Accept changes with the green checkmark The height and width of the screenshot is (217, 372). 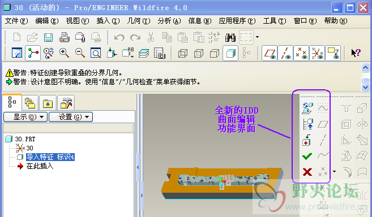coord(307,156)
